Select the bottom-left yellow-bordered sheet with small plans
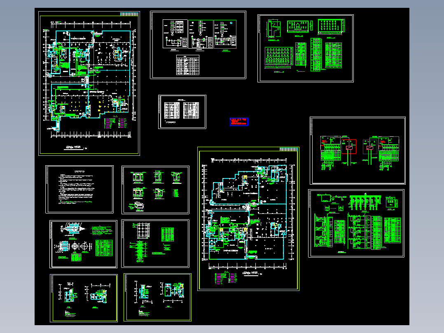The width and height of the screenshot is (444, 333). pos(84,298)
